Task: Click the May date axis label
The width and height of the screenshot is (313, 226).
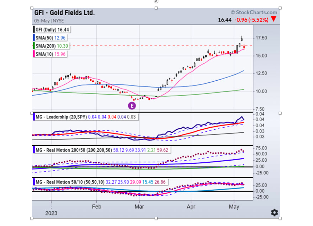Action: point(234,207)
